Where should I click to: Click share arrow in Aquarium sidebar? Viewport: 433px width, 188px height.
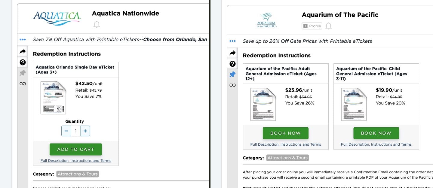(232, 53)
